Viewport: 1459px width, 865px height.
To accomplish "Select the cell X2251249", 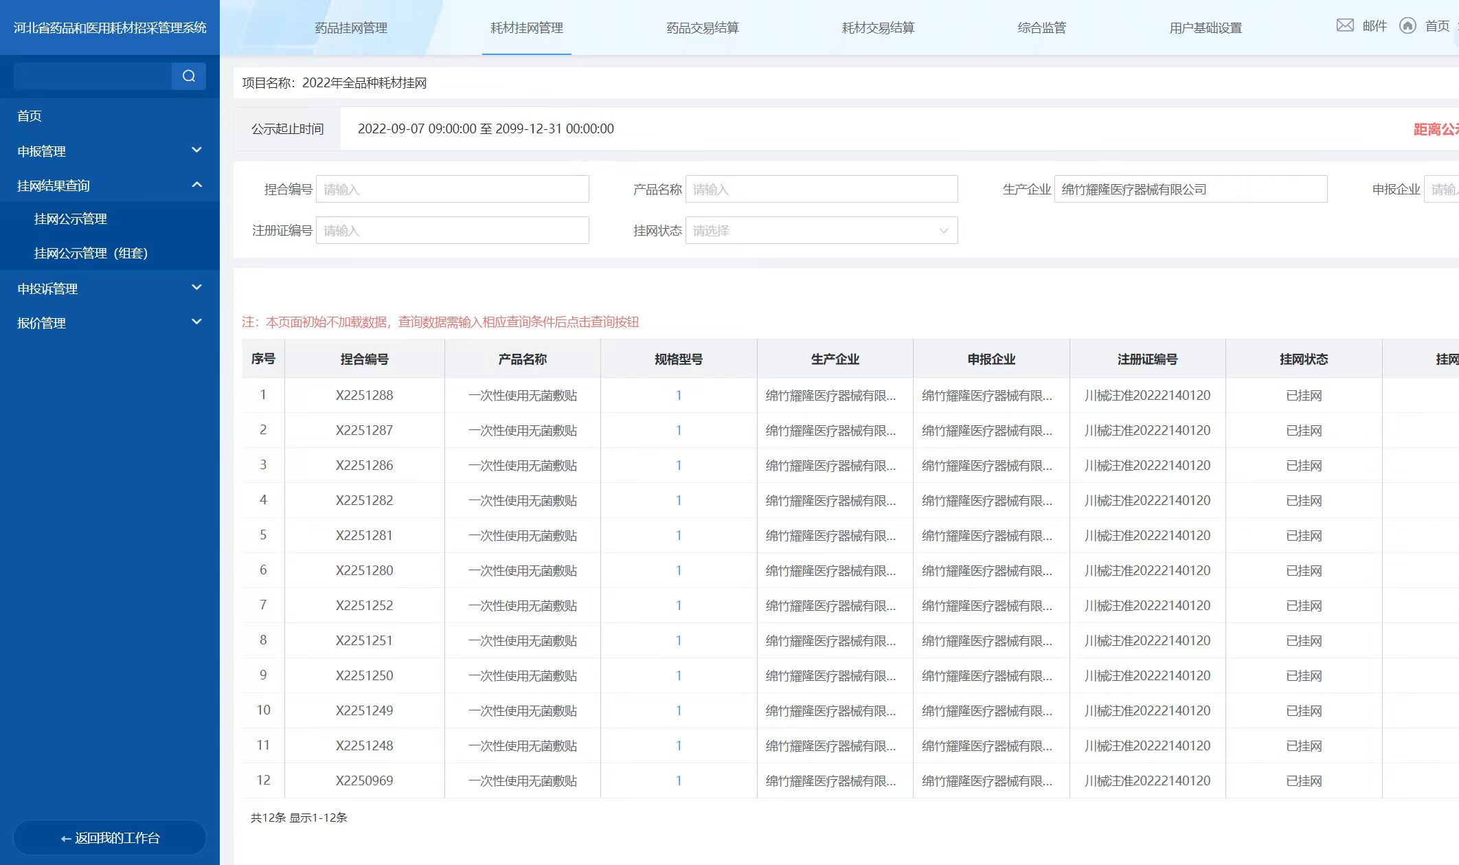I will pyautogui.click(x=365, y=710).
